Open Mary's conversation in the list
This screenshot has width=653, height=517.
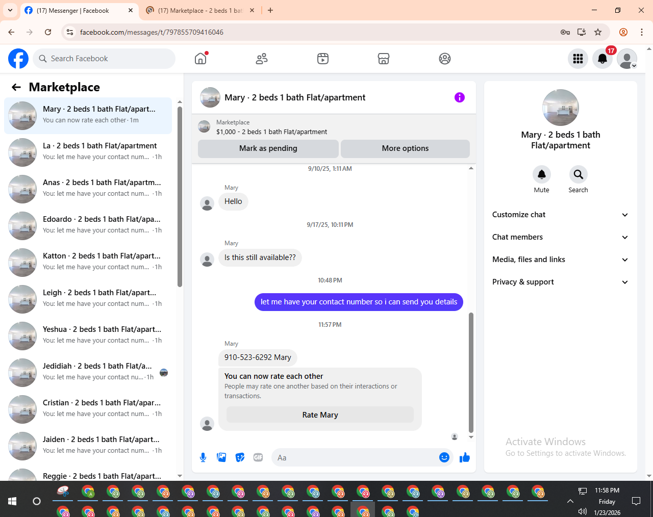88,116
